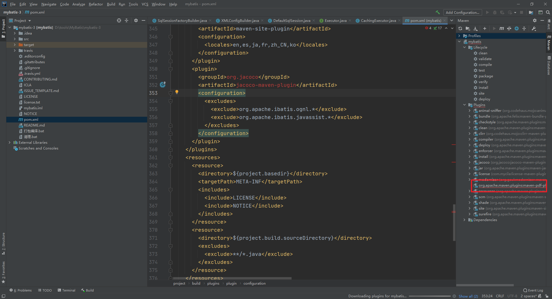Screen dimensions: 552x299
Task: Click intention lightbulb on line 353
Action: pos(177,92)
